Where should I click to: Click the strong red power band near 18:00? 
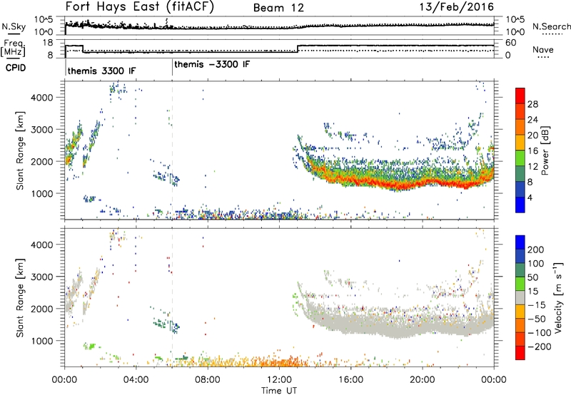(386, 184)
